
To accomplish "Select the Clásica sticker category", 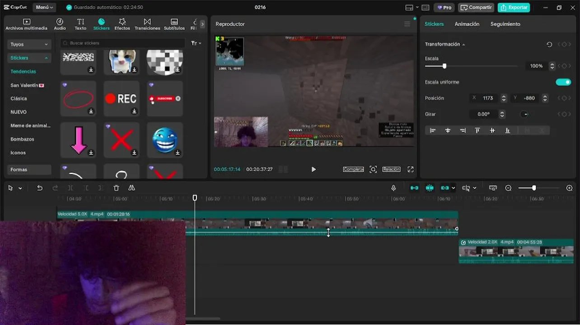I will 19,98.
